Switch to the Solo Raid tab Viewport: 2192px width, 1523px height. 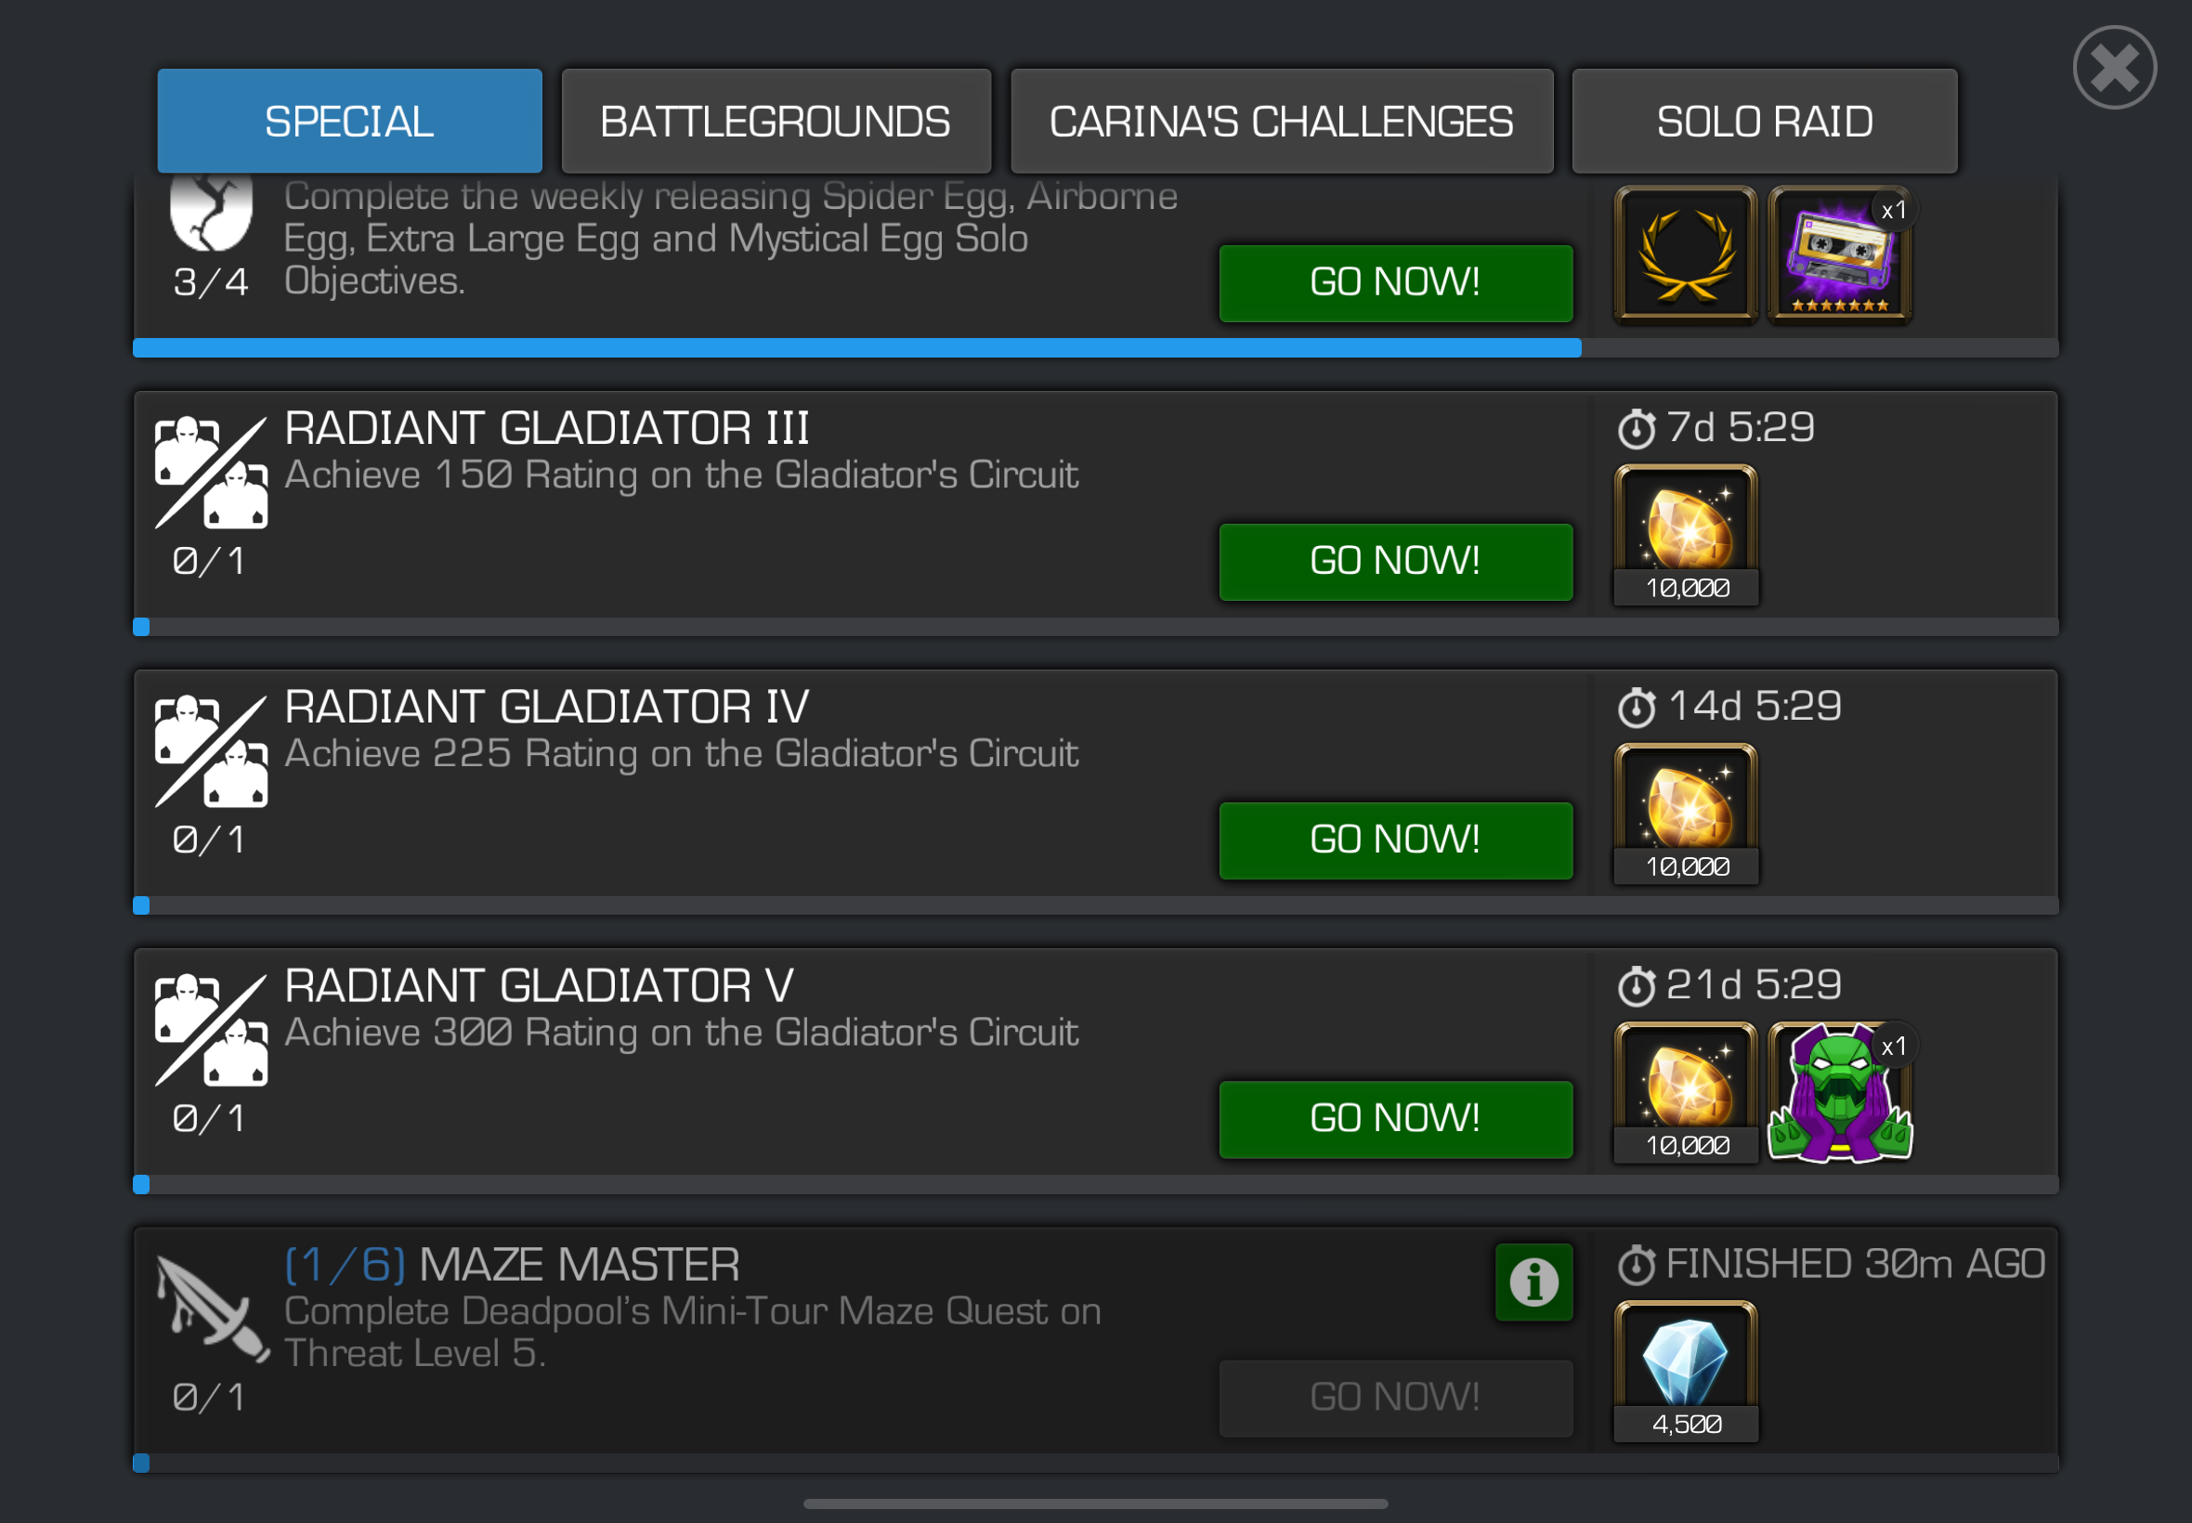[1764, 122]
